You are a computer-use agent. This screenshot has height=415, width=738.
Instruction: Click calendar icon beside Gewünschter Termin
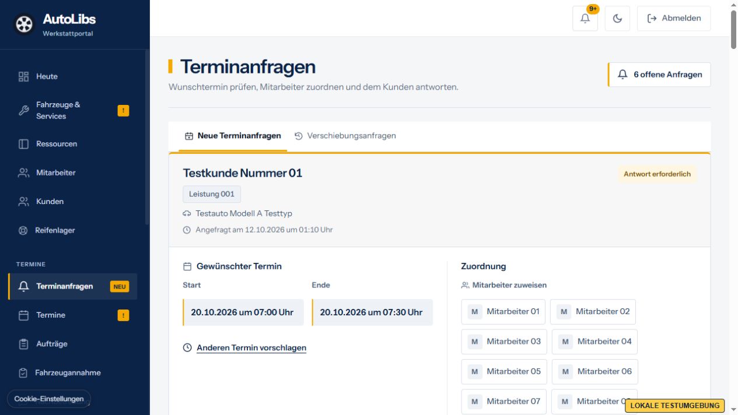click(x=187, y=266)
